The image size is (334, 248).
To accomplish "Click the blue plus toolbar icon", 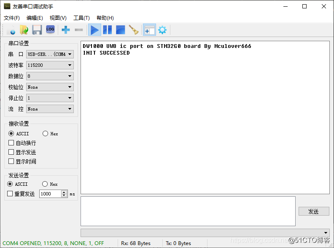I will [66, 30].
